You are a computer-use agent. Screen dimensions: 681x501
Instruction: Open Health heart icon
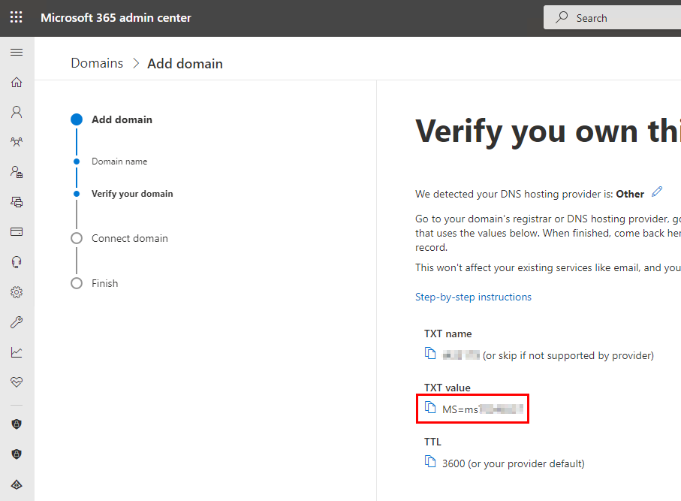tap(17, 382)
